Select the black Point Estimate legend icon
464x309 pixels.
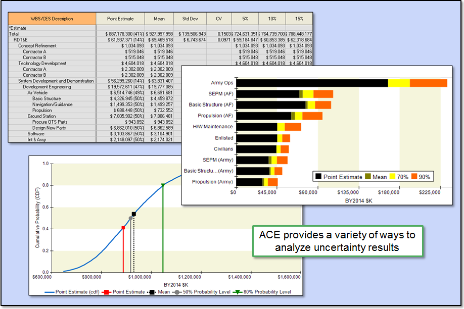[x=318, y=177]
